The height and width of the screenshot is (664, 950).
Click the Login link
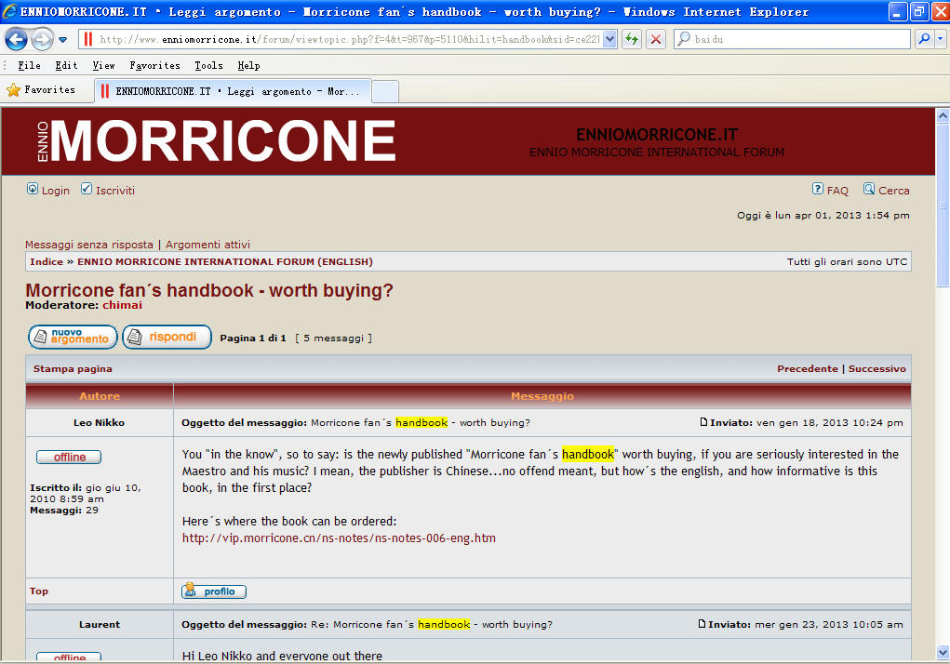tap(56, 191)
